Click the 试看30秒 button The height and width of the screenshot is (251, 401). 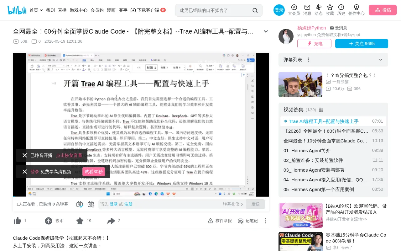[x=94, y=172]
